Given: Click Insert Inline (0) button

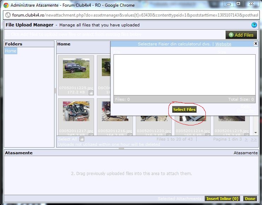Looking at the screenshot, I should (x=222, y=199).
